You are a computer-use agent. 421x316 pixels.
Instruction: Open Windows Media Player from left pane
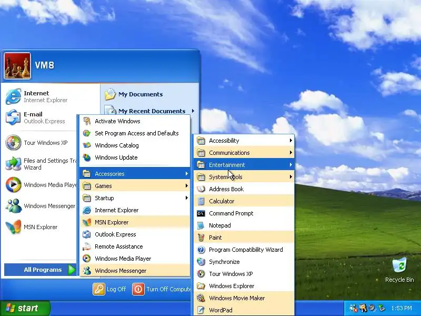(x=41, y=185)
